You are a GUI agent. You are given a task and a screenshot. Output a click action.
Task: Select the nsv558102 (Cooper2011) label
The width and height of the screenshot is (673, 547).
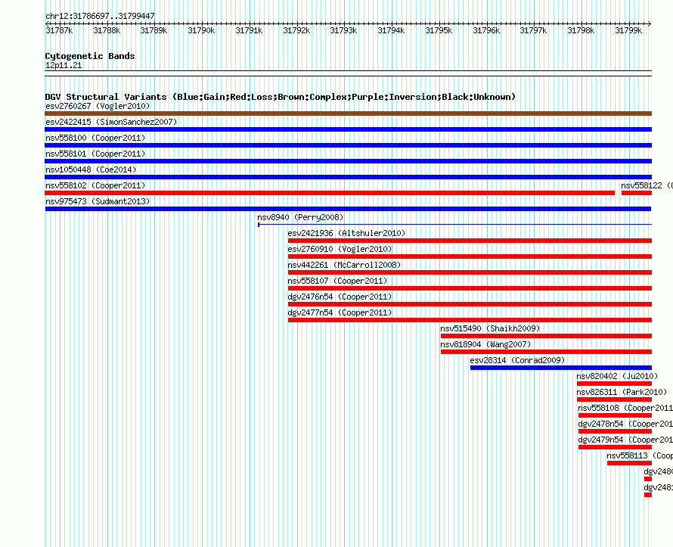click(x=95, y=185)
